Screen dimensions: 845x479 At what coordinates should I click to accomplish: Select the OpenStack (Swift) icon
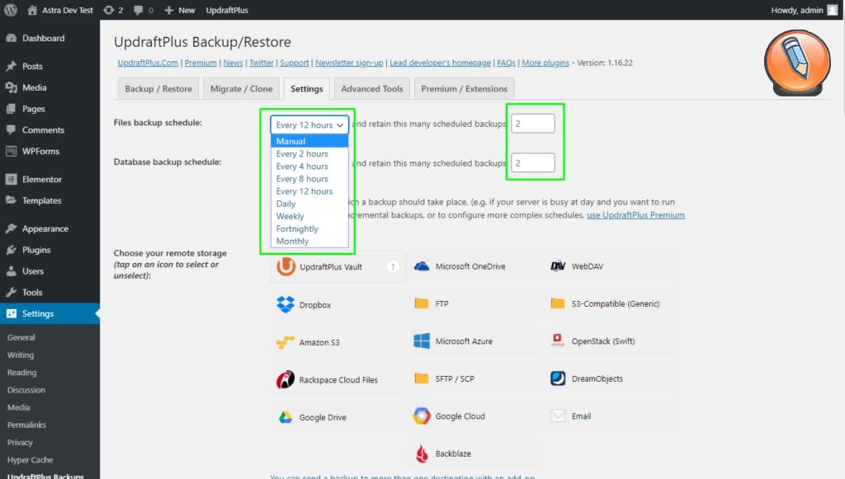pyautogui.click(x=558, y=340)
